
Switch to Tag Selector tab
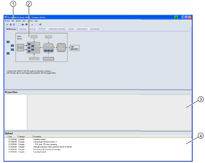[x=95, y=29]
